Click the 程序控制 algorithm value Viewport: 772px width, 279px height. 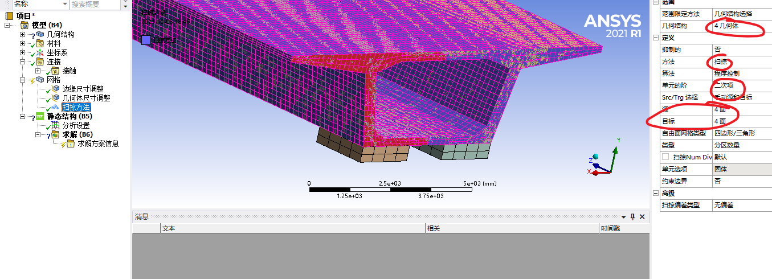click(742, 73)
